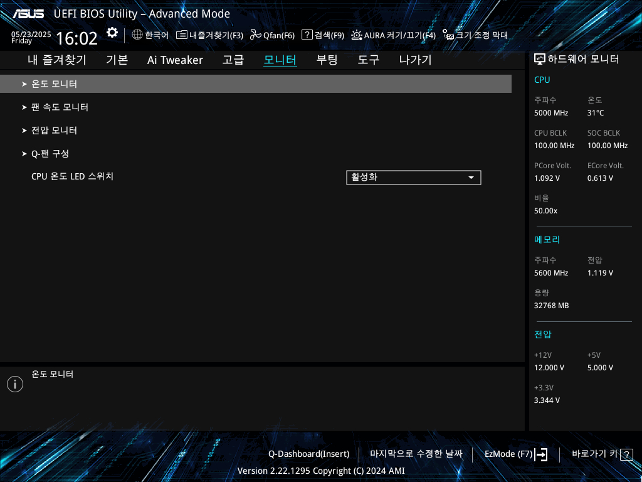Switch to 부팅 tab
642x482 pixels.
(327, 60)
